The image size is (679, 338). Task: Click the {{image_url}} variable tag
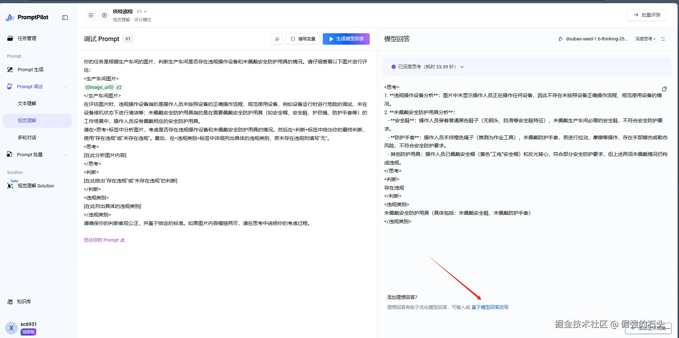pyautogui.click(x=99, y=87)
